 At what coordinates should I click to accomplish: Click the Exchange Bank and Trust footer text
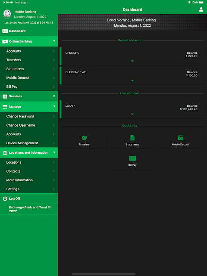click(30, 209)
